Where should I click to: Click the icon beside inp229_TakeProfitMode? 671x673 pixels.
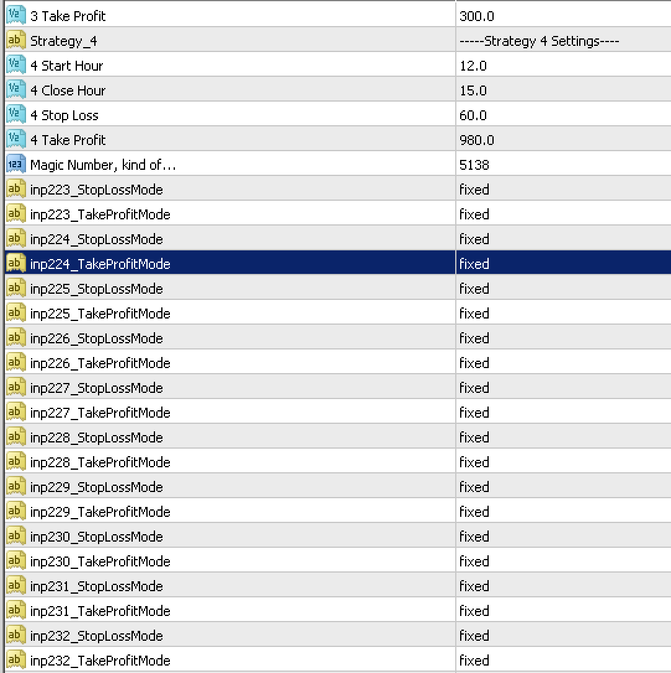point(16,511)
